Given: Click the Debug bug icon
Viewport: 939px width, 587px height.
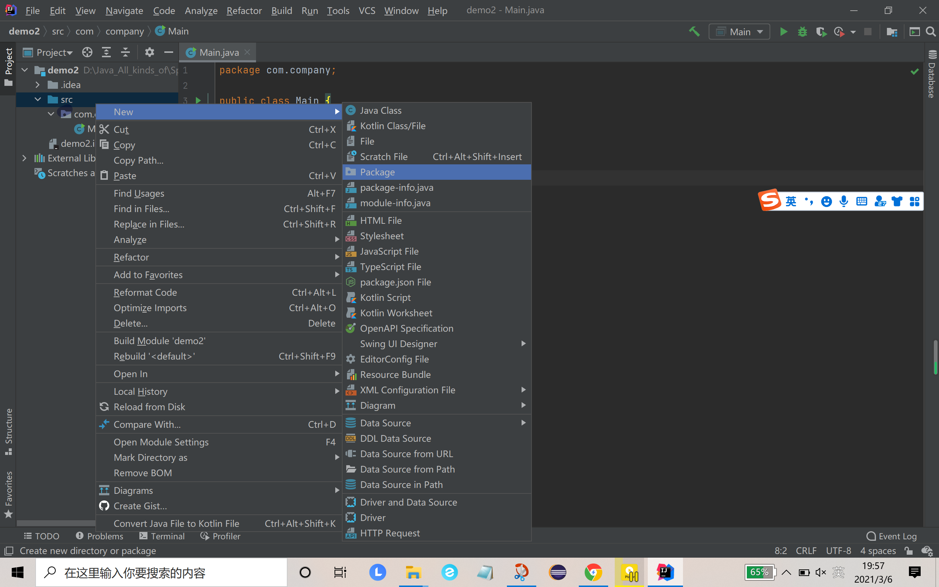Looking at the screenshot, I should pos(803,32).
